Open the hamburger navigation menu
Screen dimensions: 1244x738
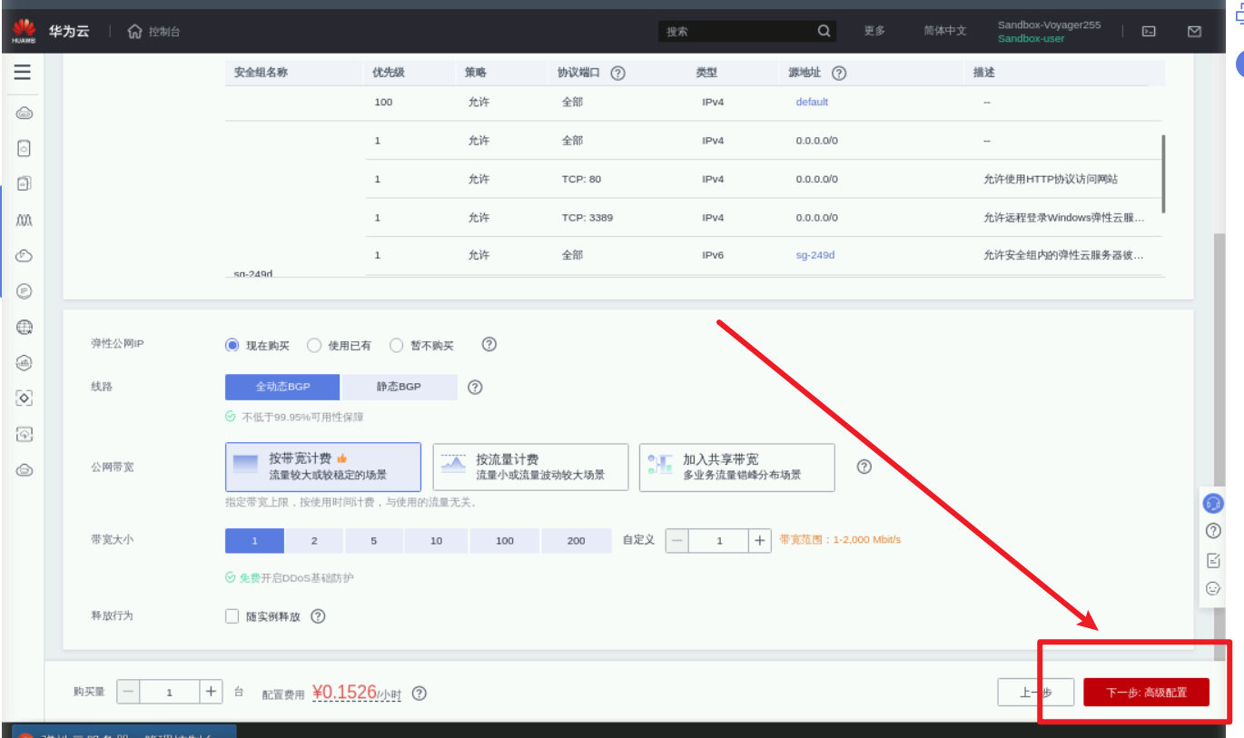point(23,73)
